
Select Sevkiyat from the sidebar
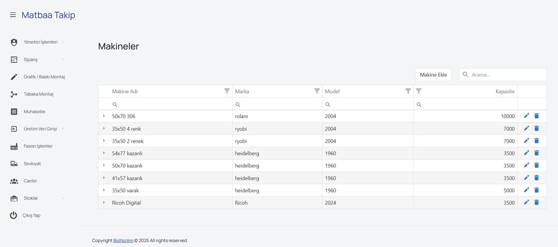32,164
